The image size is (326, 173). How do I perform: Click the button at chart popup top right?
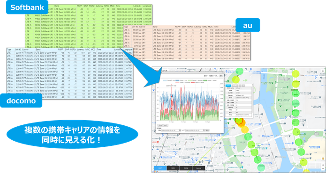coord(220,76)
